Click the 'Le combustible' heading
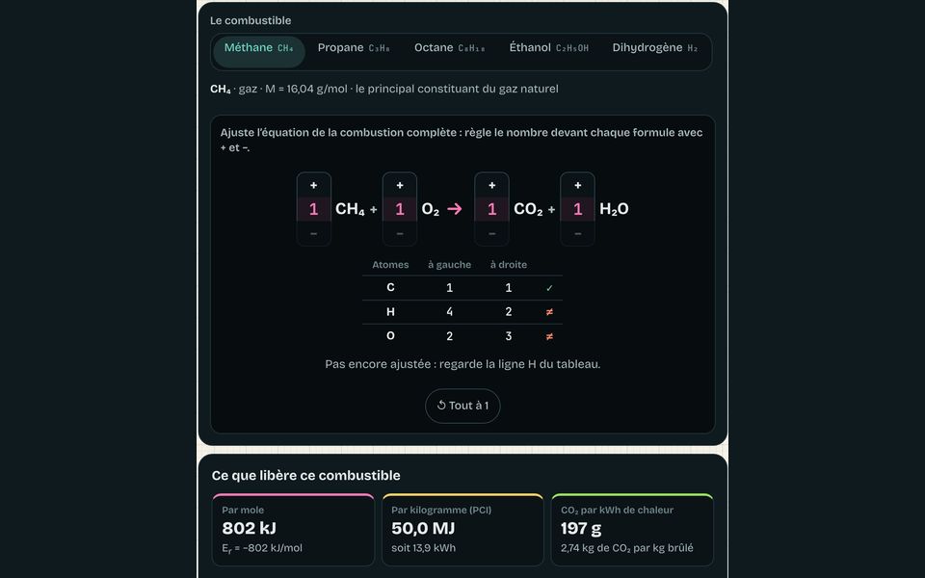 (x=251, y=20)
